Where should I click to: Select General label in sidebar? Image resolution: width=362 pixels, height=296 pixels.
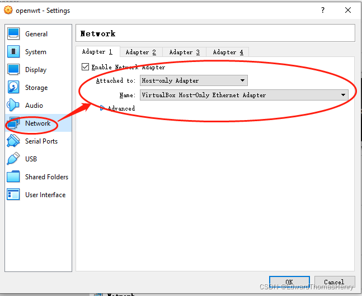pyautogui.click(x=36, y=34)
